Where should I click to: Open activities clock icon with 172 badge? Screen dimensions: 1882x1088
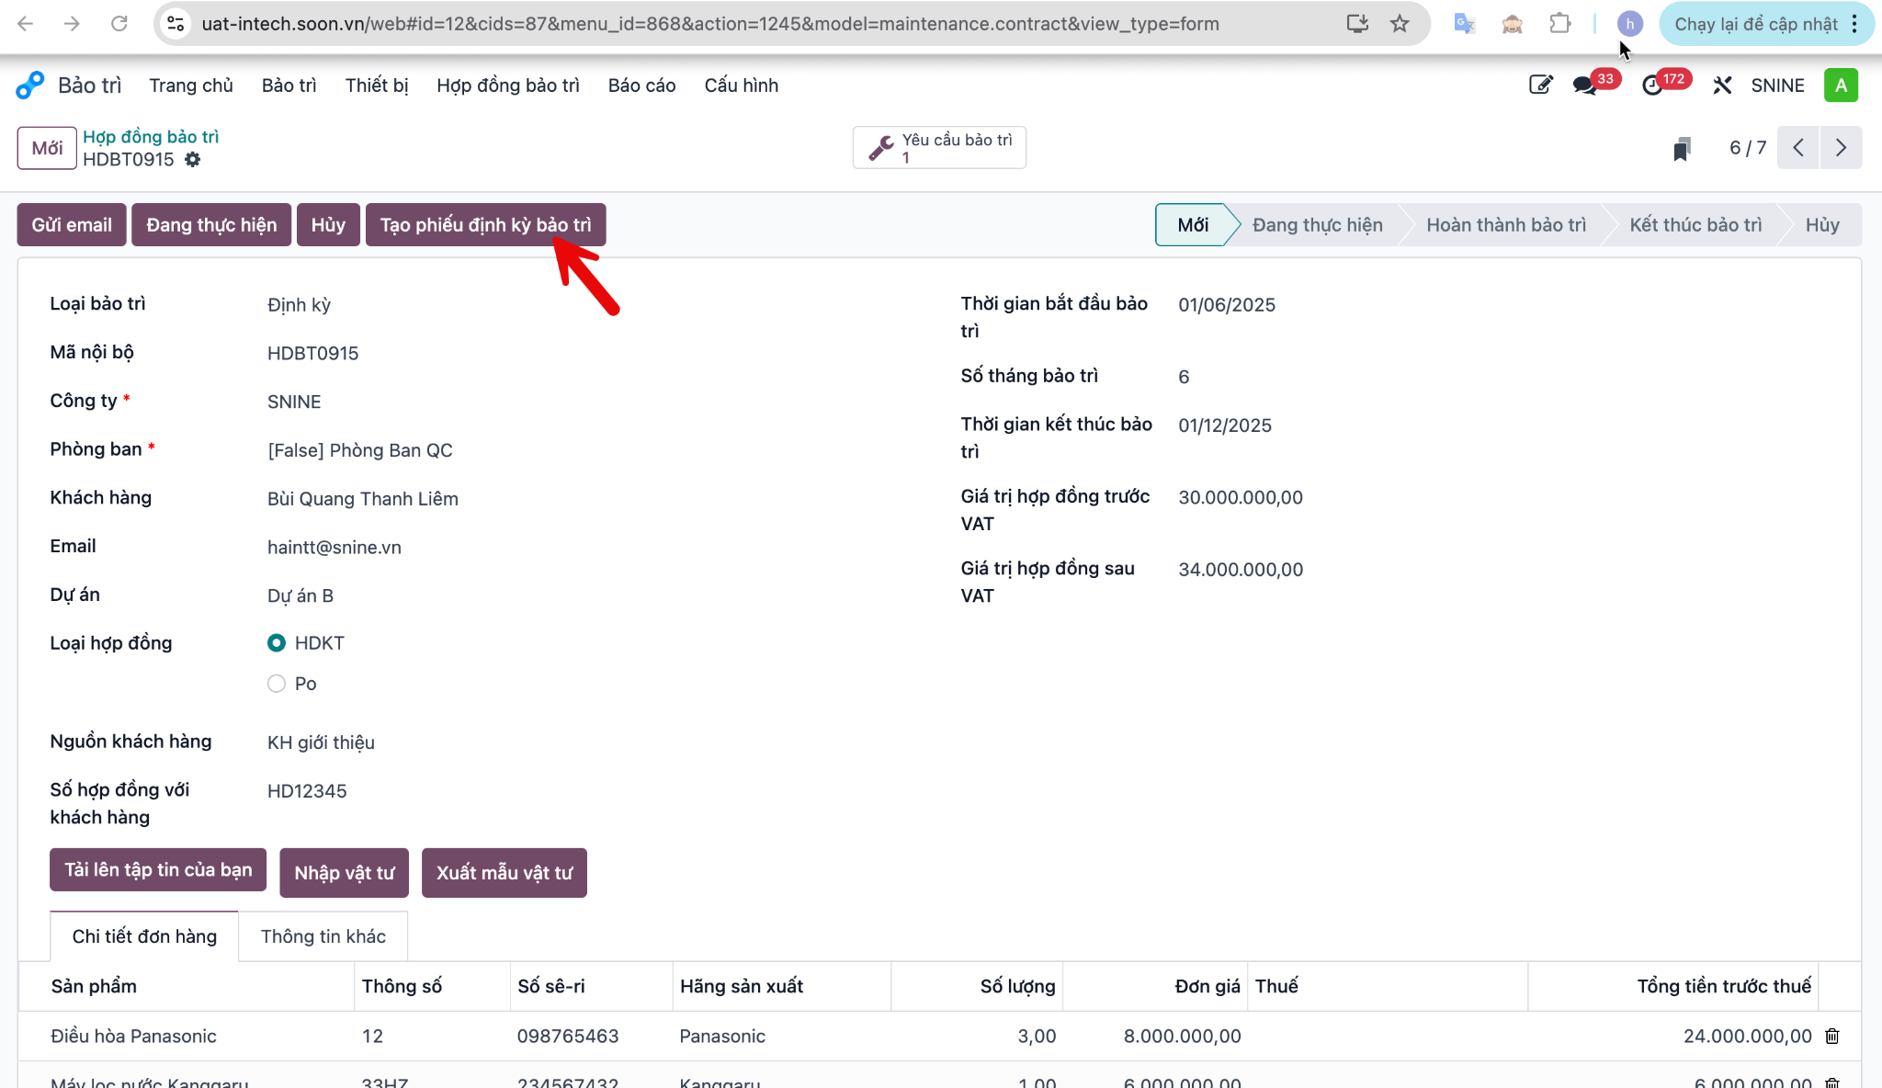coord(1652,85)
